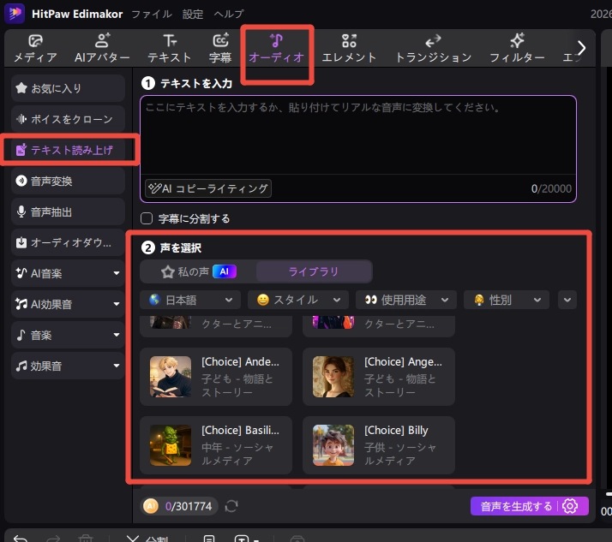The width and height of the screenshot is (612, 542).
Task: Expand more filters with the chevron button
Action: (567, 300)
